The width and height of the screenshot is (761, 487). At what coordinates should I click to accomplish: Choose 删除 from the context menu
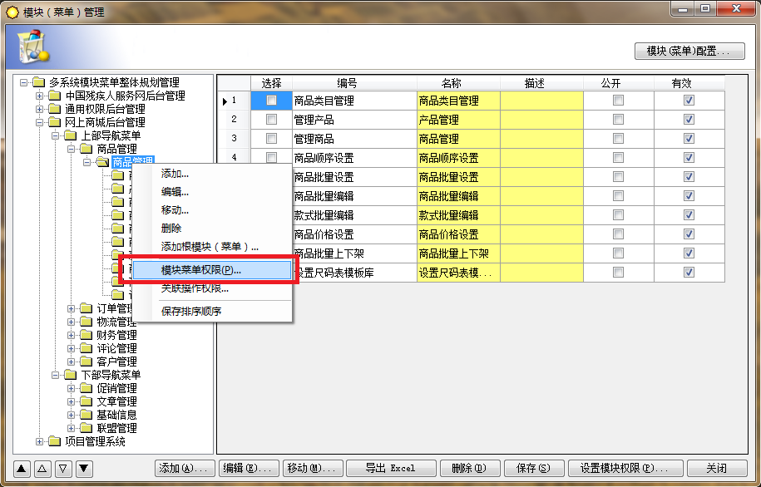212,228
